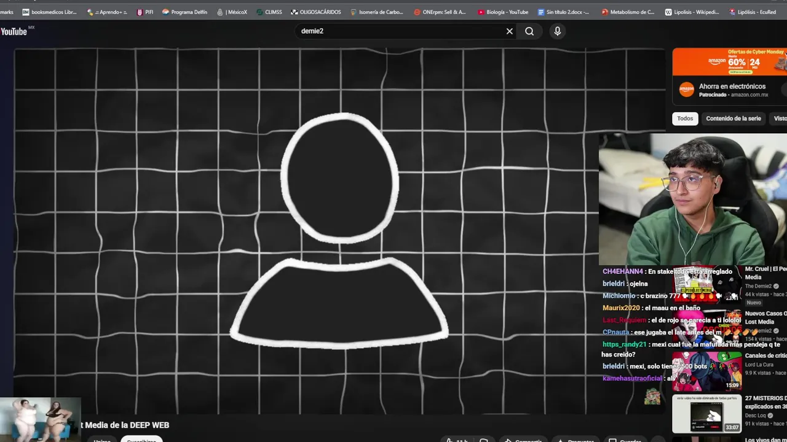The image size is (787, 442).
Task: Open the Biología - YouTube bookmark
Action: 503,12
